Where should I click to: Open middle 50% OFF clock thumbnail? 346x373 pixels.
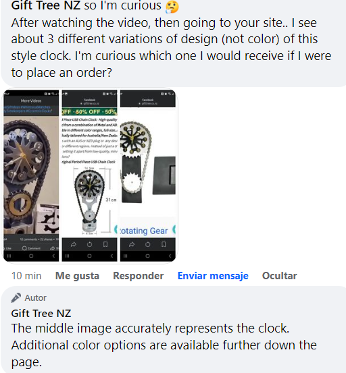point(90,176)
